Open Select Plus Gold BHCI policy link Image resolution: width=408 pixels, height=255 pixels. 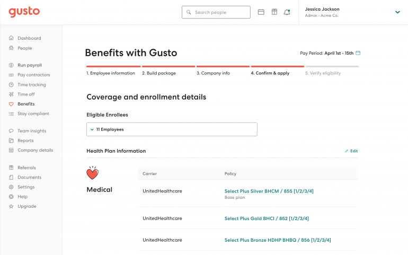267,218
